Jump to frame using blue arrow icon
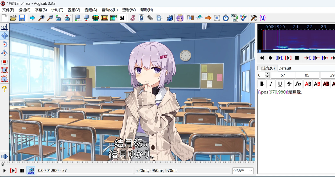This screenshot has height=177, width=335. (x=33, y=18)
